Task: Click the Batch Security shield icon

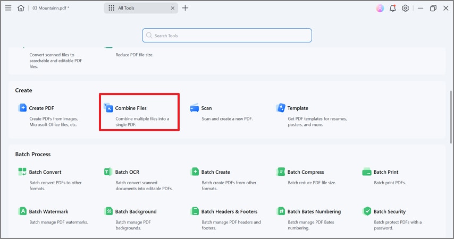Action: [x=367, y=211]
